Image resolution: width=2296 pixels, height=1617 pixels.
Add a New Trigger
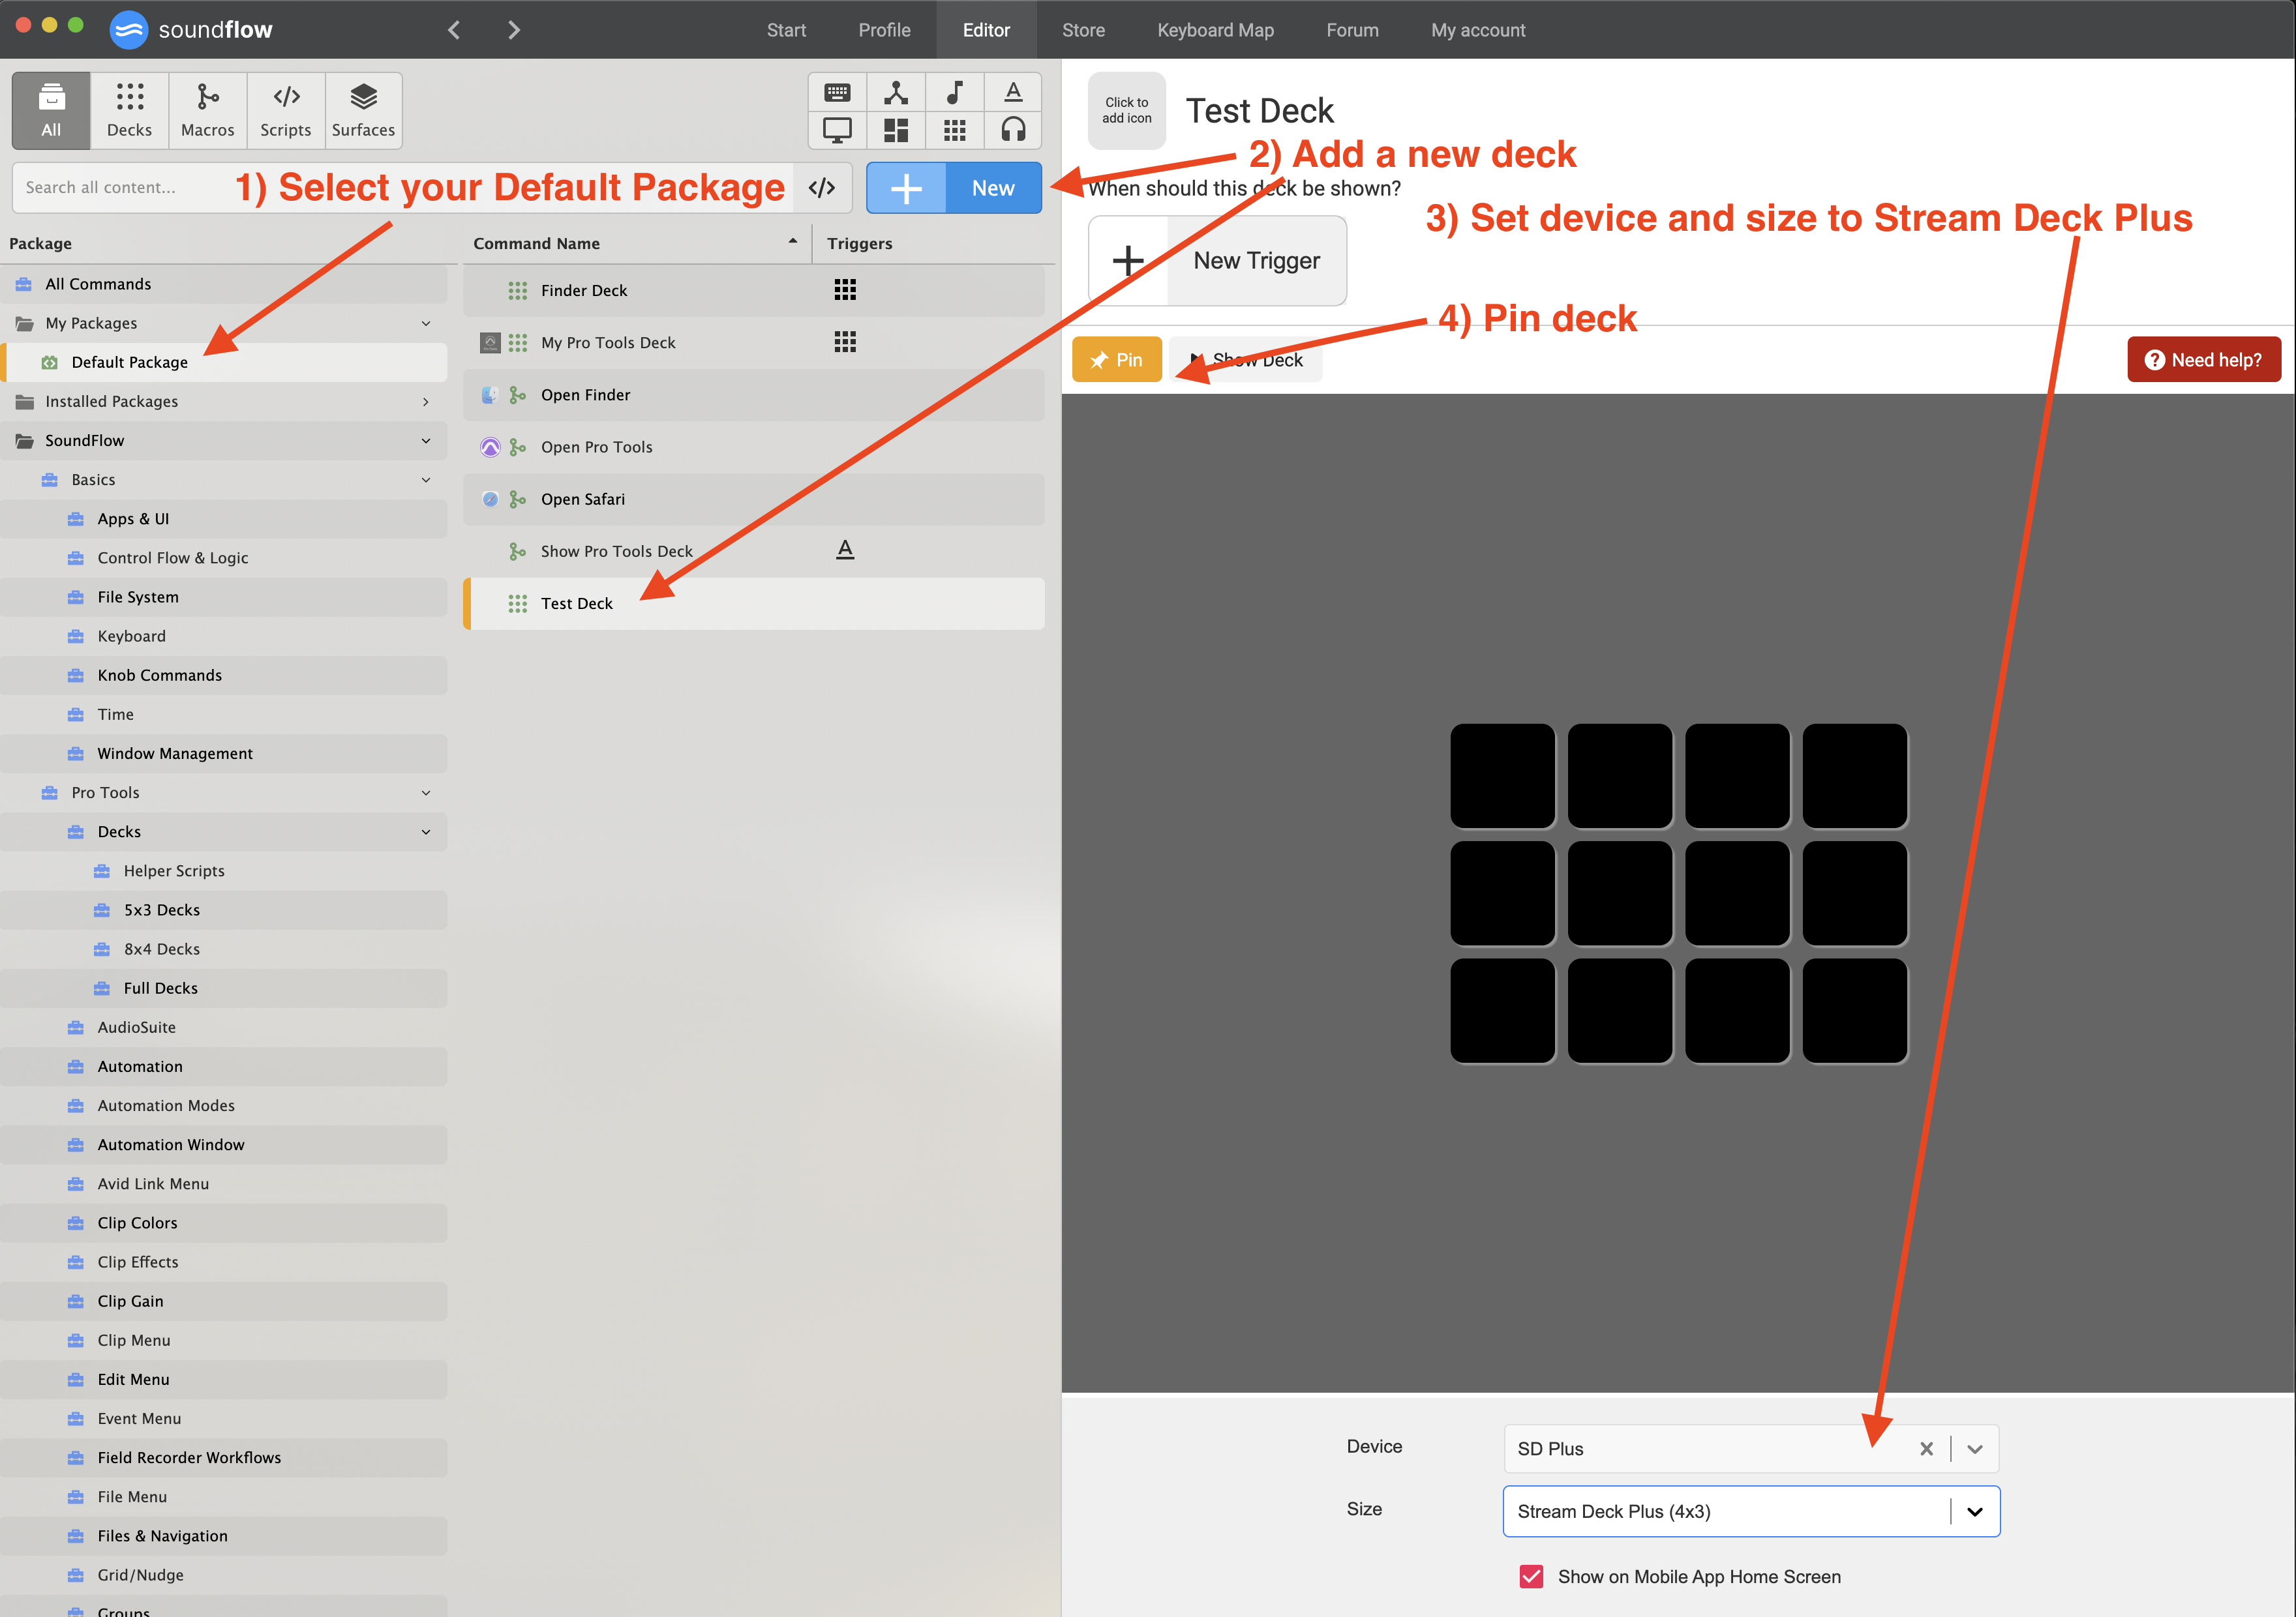pos(1217,260)
